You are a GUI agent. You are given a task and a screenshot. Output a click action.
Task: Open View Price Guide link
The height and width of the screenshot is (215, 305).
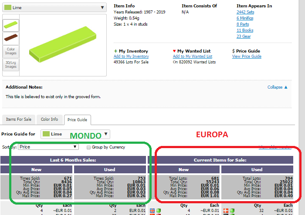247,56
